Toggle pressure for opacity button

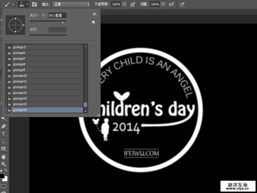point(133,4)
